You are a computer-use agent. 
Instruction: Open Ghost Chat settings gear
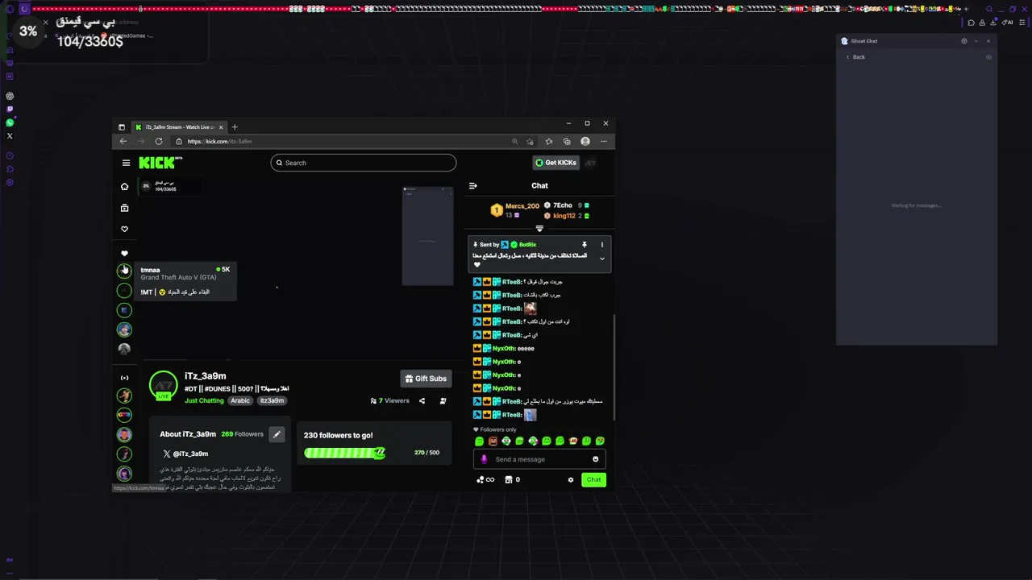pyautogui.click(x=963, y=41)
